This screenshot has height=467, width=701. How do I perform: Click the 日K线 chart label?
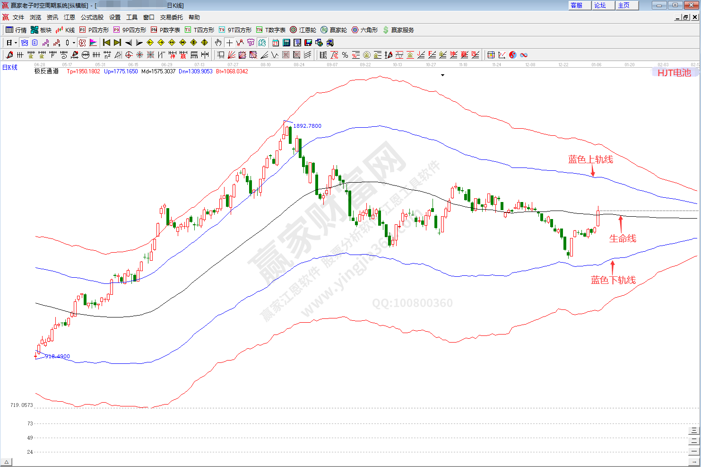point(10,68)
